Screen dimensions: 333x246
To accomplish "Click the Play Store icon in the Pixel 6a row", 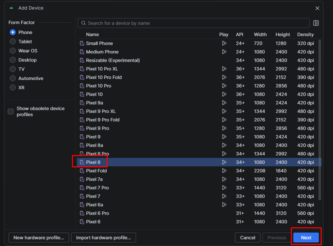I will point(224,205).
